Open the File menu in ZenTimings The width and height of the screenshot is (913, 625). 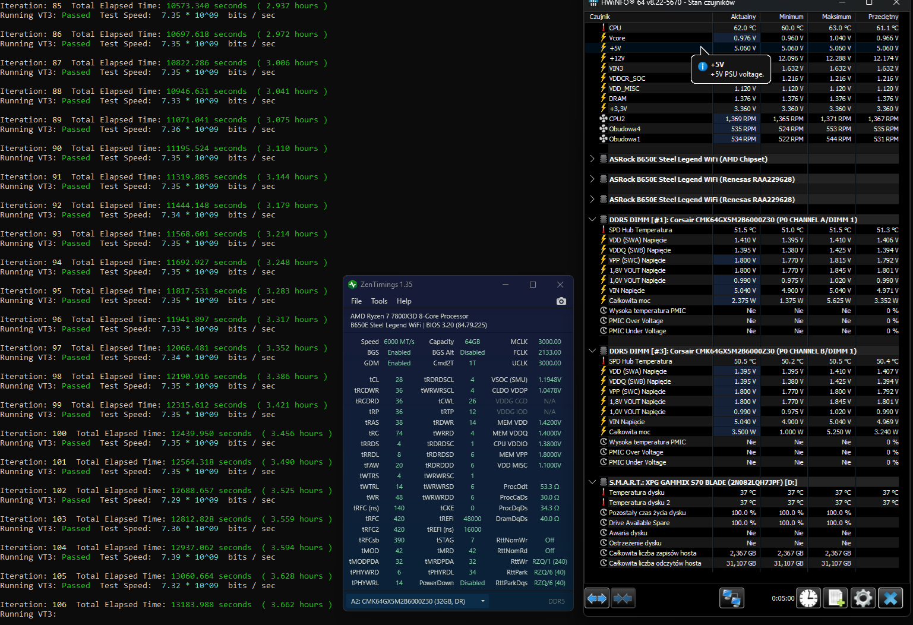[x=356, y=301]
